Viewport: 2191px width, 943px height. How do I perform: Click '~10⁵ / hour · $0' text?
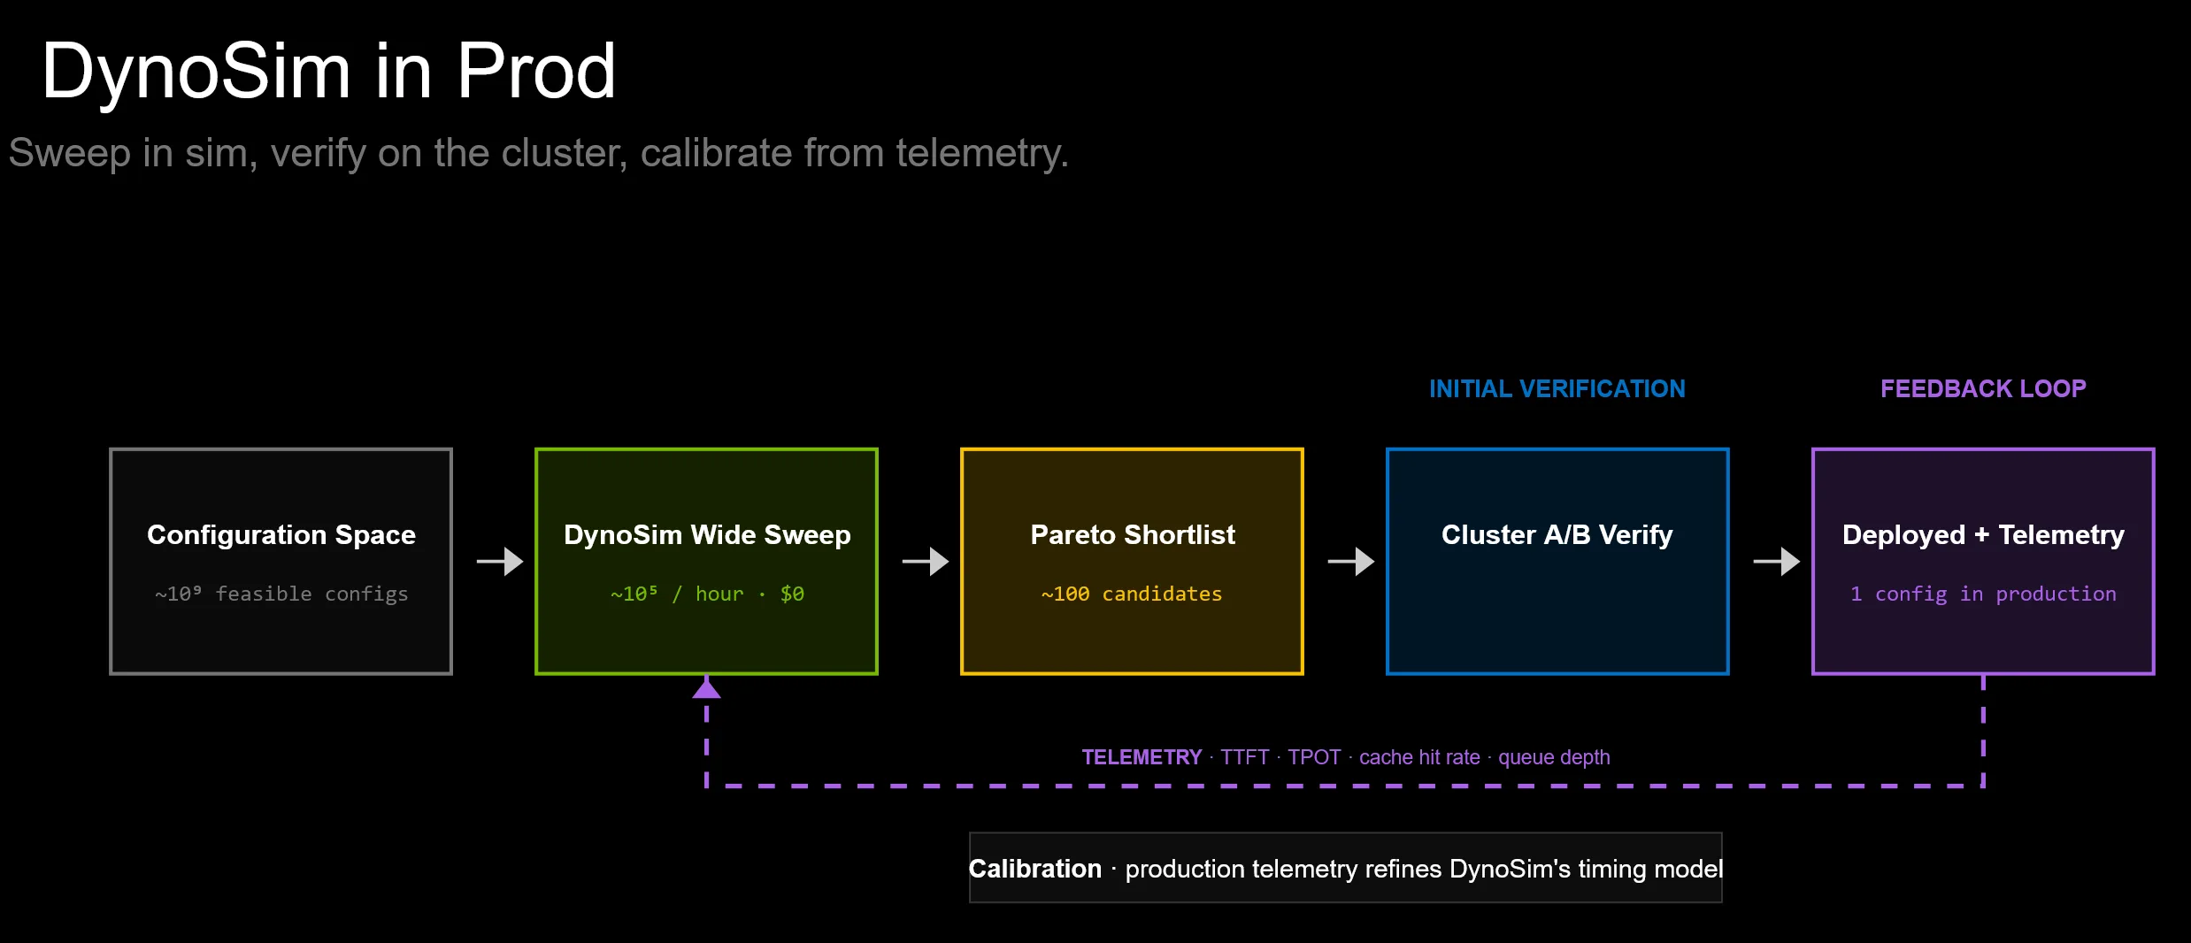[707, 594]
